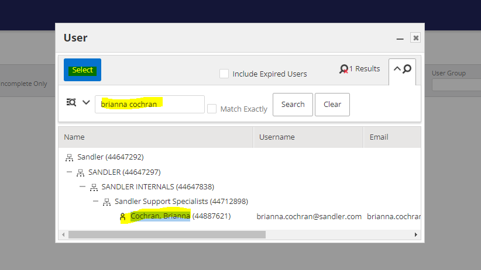Click the user icon beside Cochran, Brianna
This screenshot has width=481, height=270.
click(x=122, y=217)
